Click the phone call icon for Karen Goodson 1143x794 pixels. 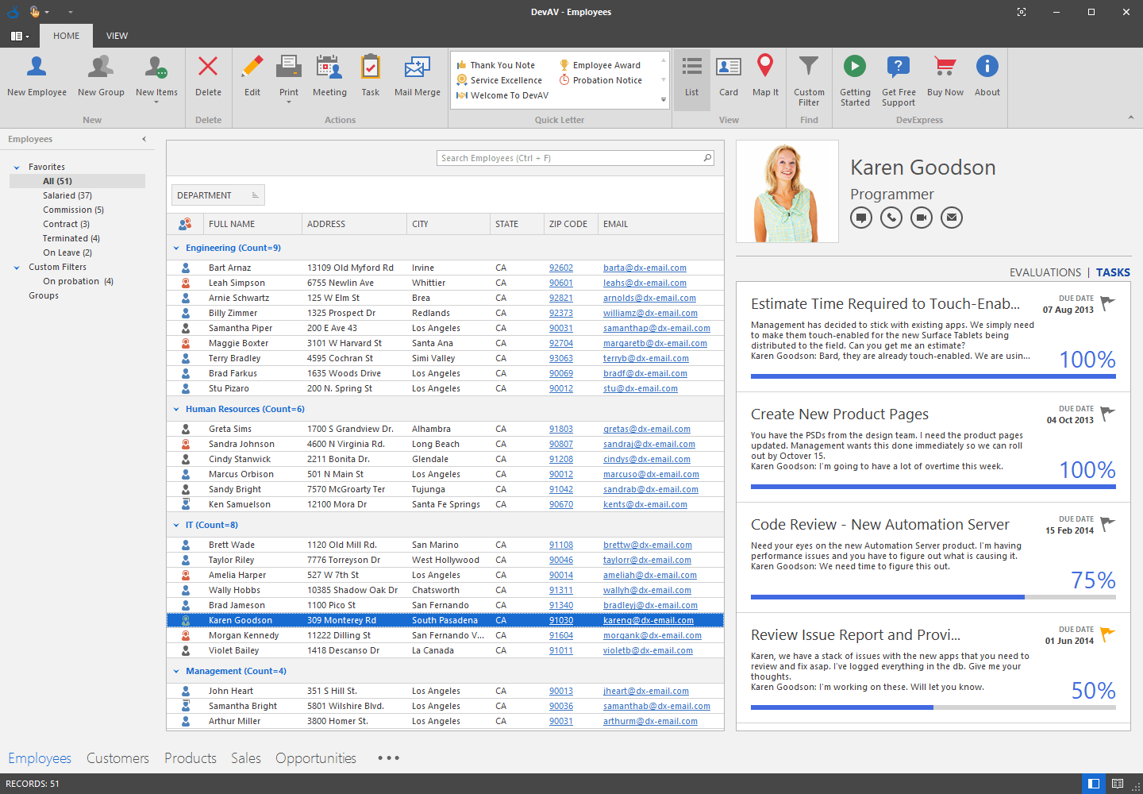coord(891,218)
